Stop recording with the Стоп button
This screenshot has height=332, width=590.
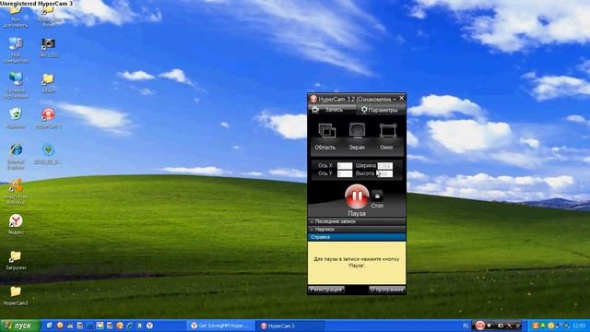click(377, 196)
